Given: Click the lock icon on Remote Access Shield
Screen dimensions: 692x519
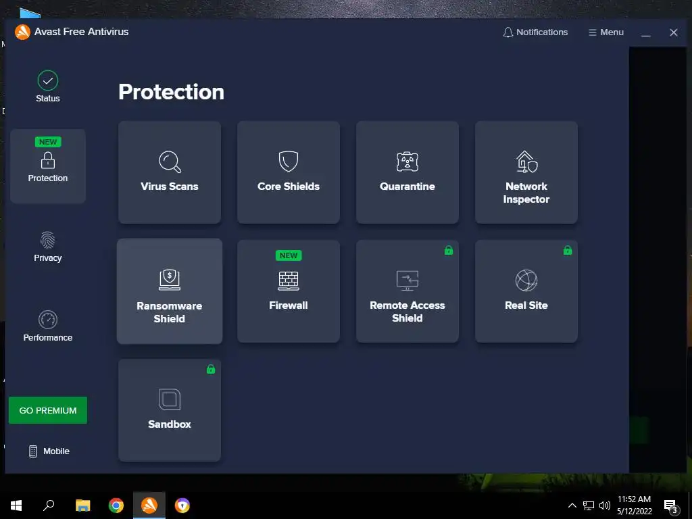Looking at the screenshot, I should tap(449, 250).
